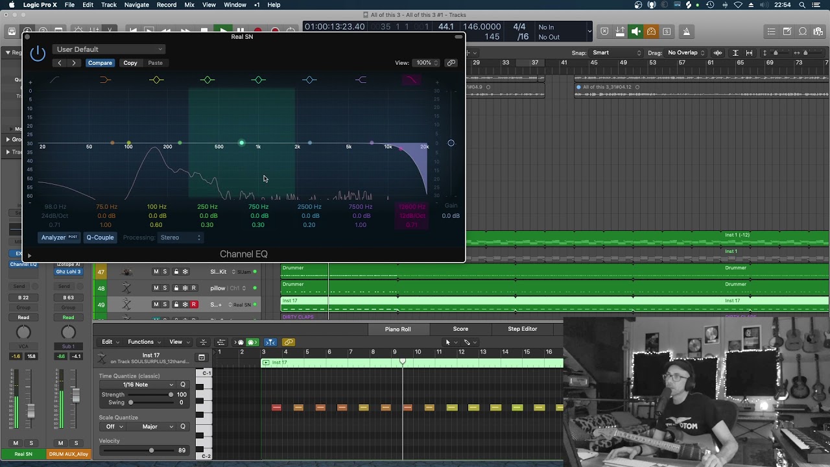Toggle the blue 2500 Hz bell band icon

point(309,80)
